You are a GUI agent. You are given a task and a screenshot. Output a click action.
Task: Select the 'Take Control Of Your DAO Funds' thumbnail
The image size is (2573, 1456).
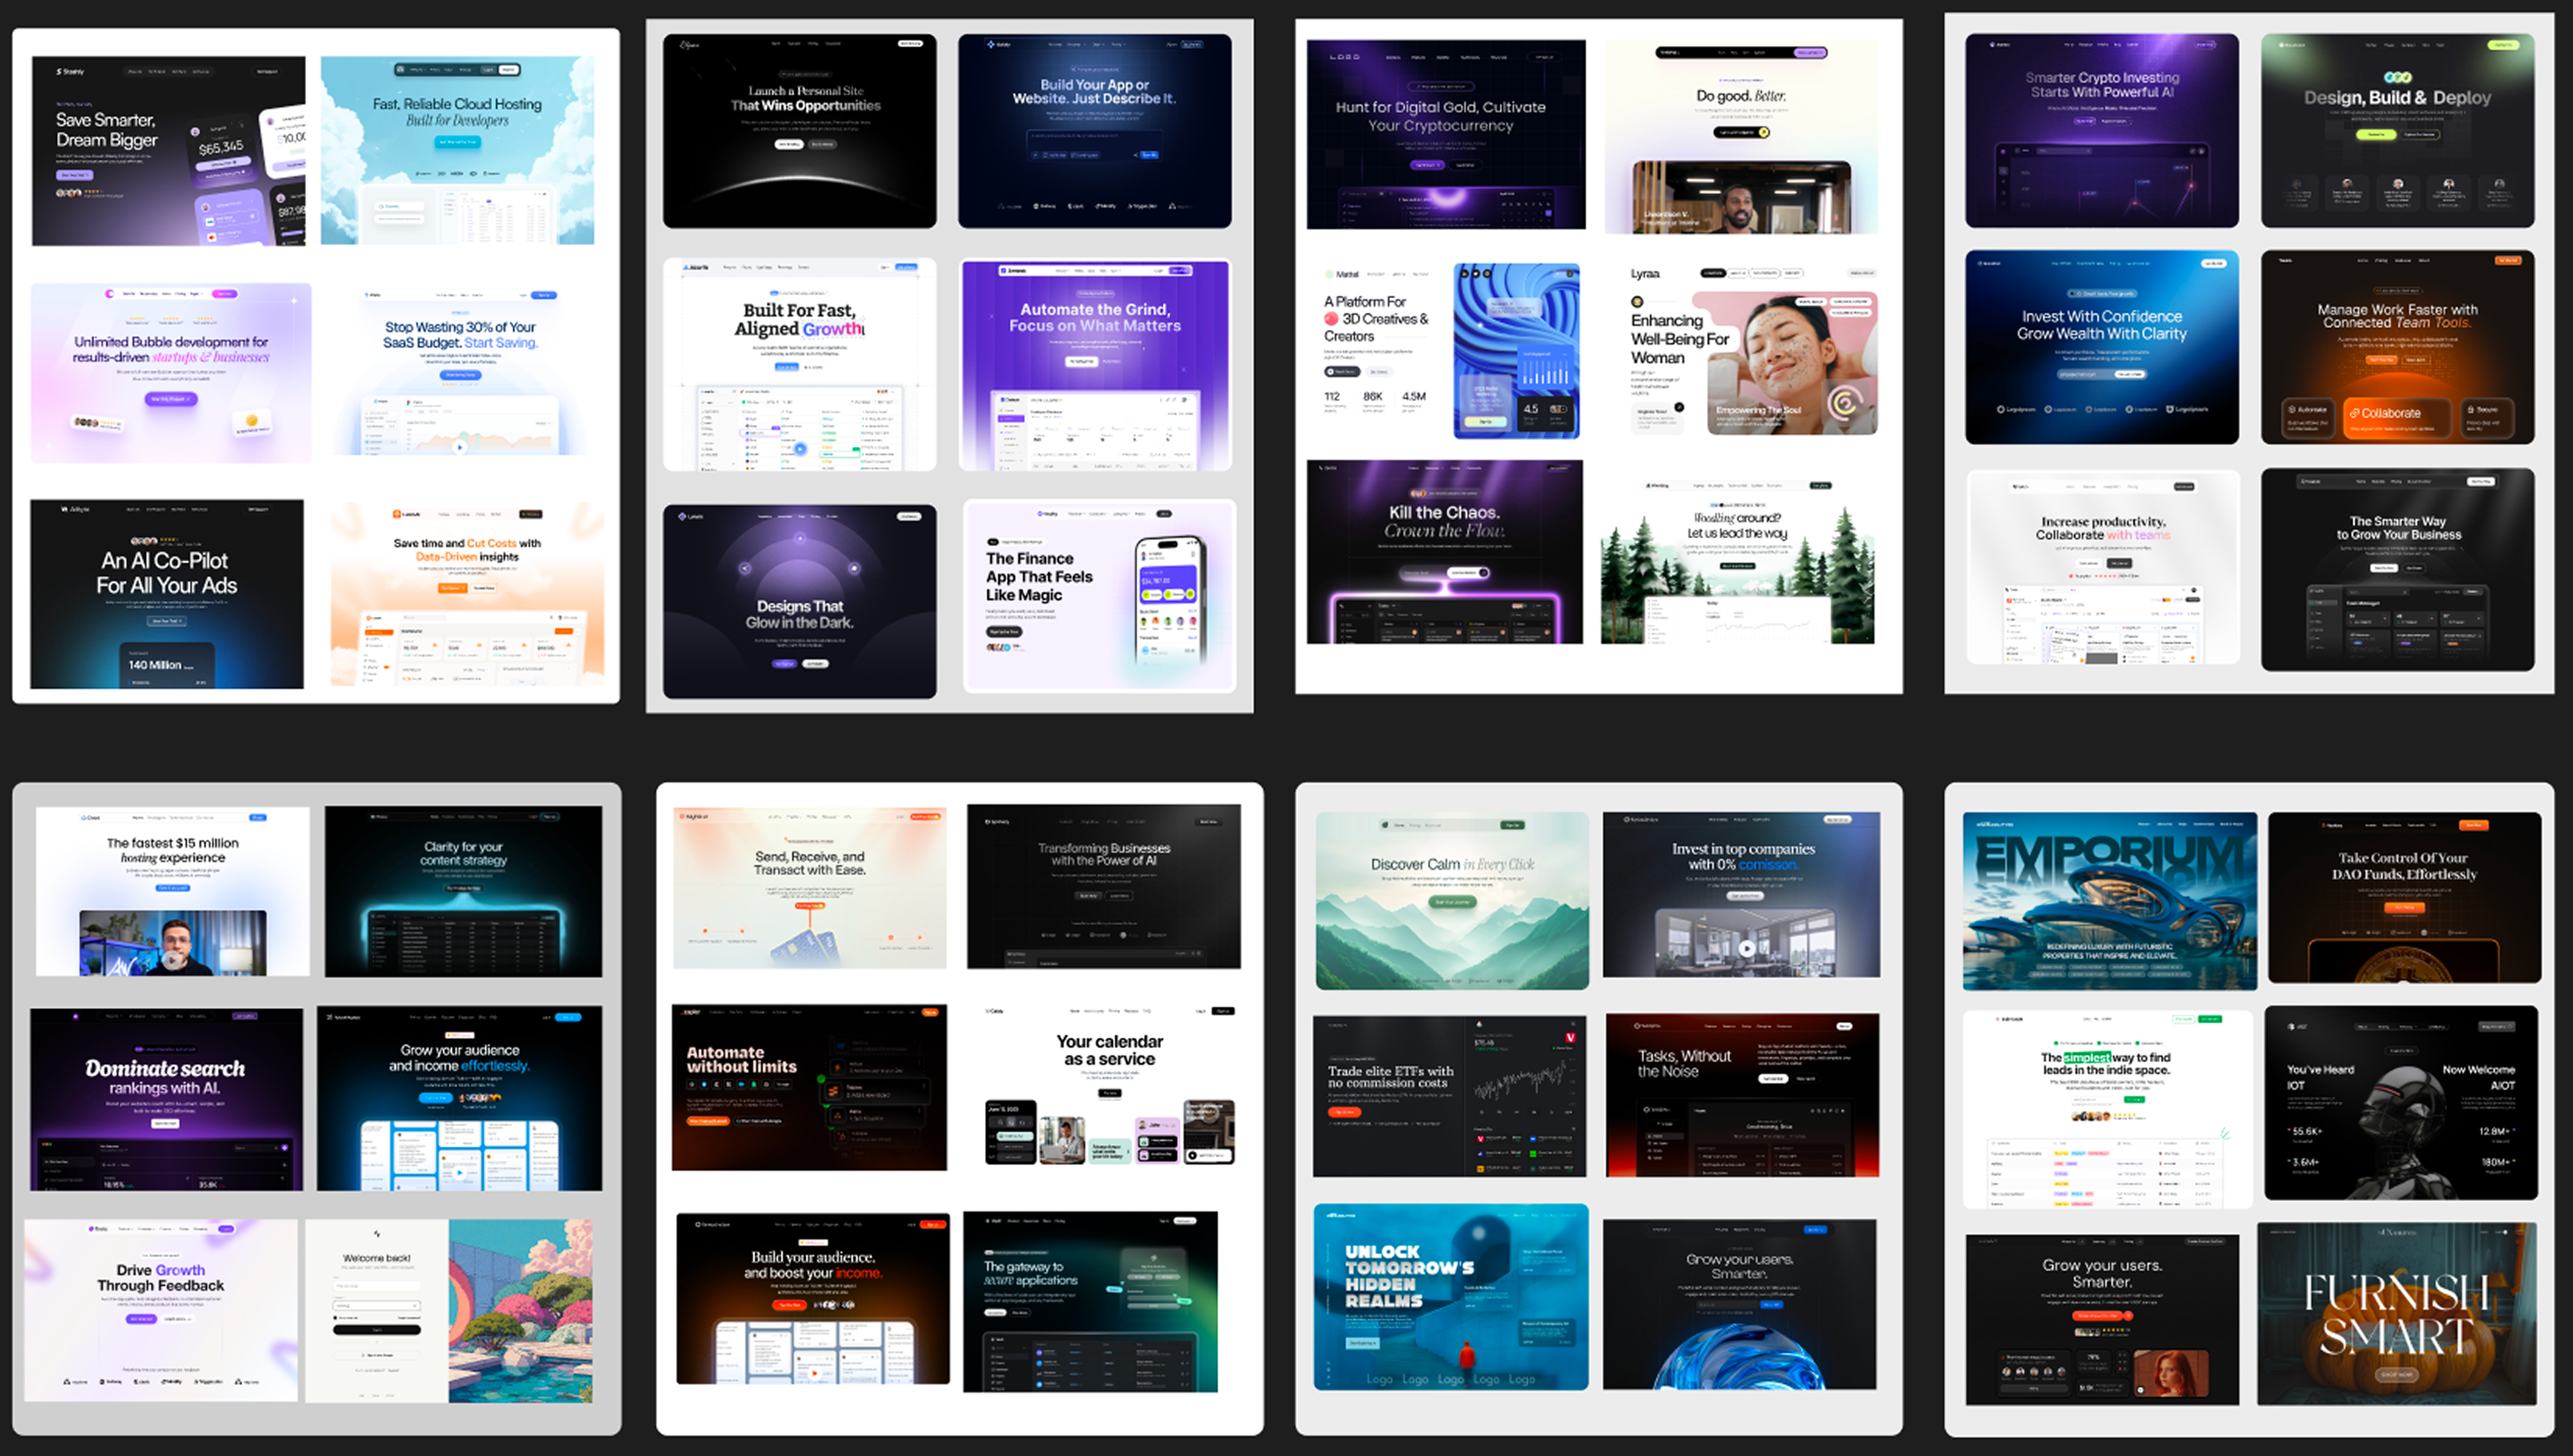(x=2404, y=897)
